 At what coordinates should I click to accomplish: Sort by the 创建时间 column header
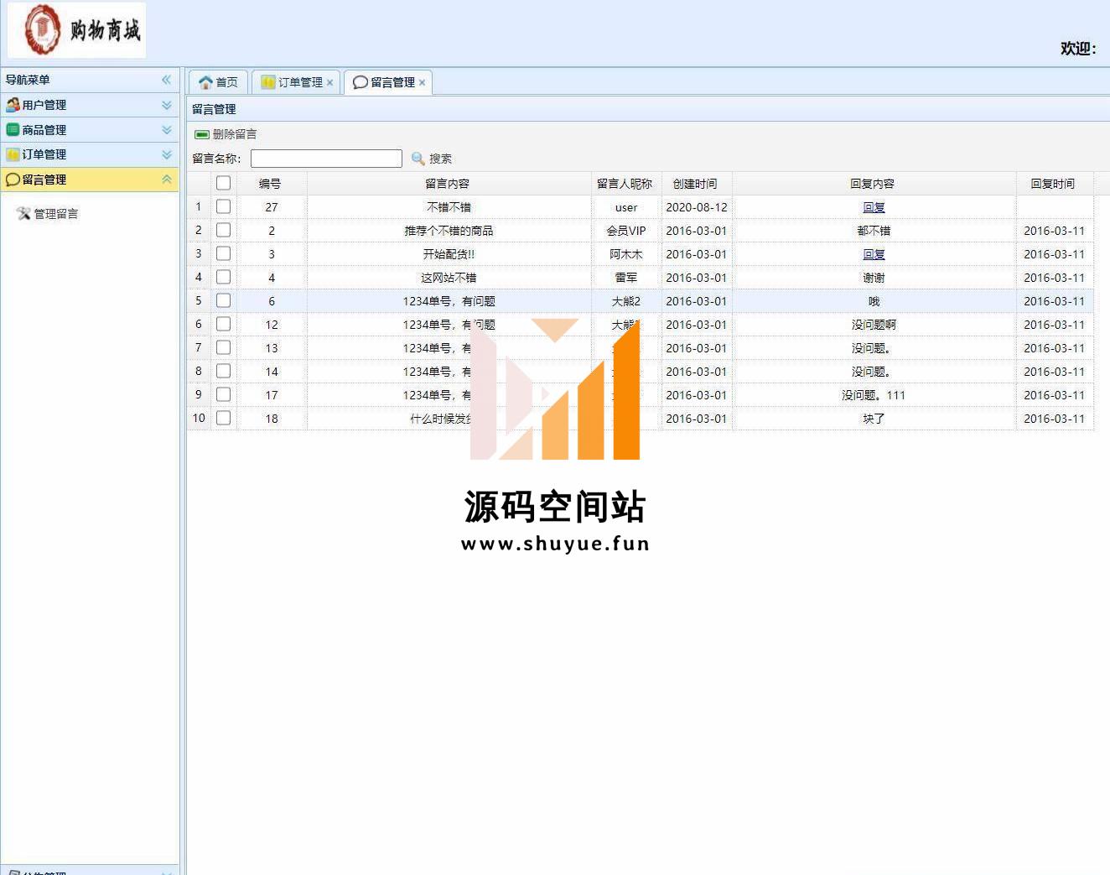click(x=695, y=184)
